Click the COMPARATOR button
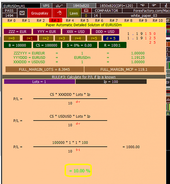Viewport: 170px width, 184px height. tap(107, 11)
